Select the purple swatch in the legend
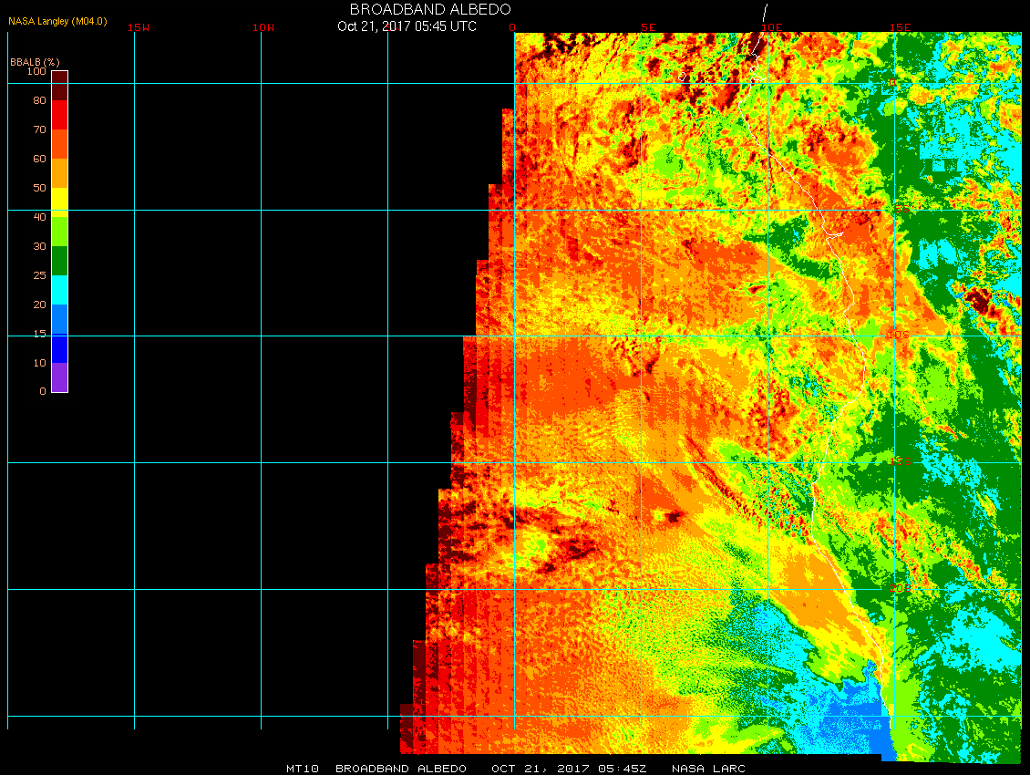The image size is (1030, 775). point(59,377)
